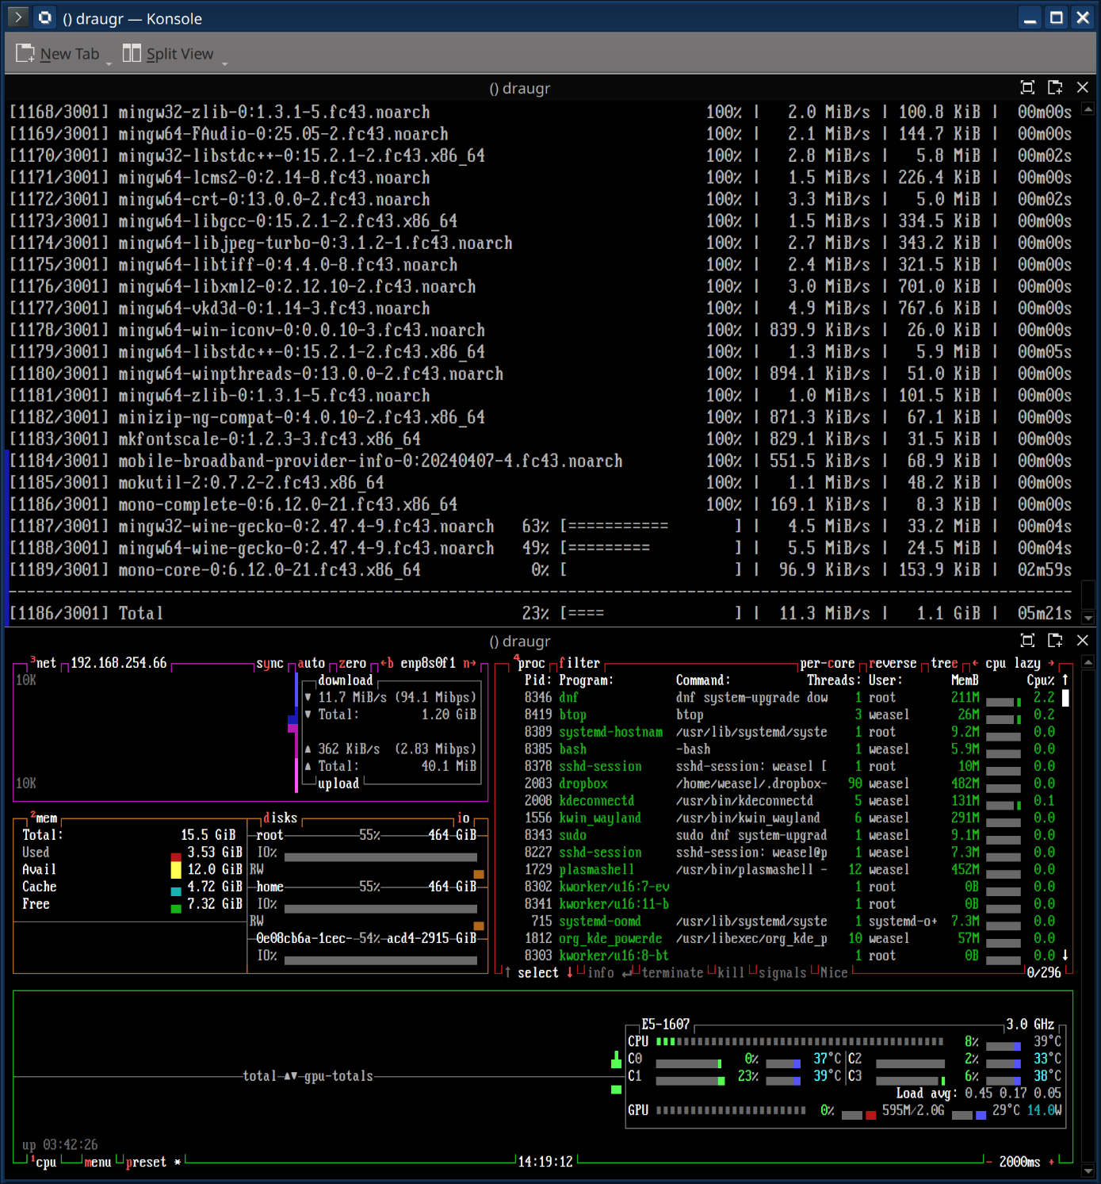Open the Split View dropdown arrow
1101x1184 pixels.
224,63
